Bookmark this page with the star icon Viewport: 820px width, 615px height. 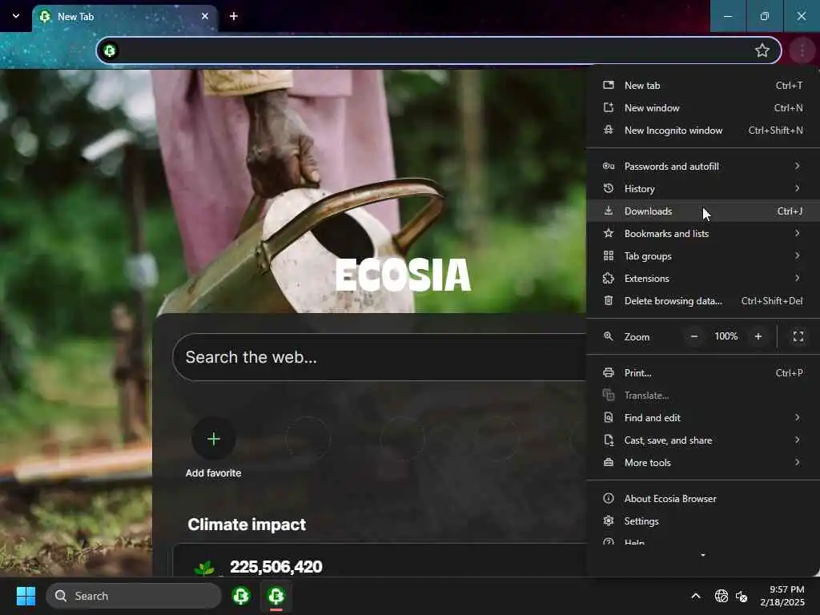coord(762,50)
